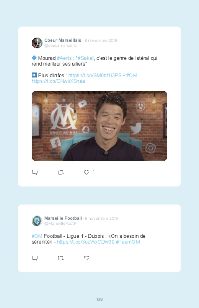The width and height of the screenshot is (199, 308).
Task: Open the #OM hashtag in first tweet
Action: [x=132, y=76]
